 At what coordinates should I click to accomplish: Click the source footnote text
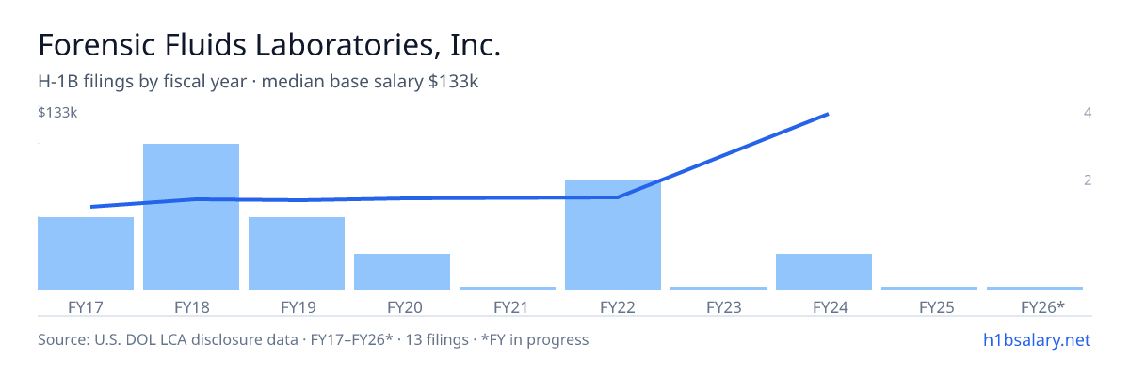click(313, 339)
